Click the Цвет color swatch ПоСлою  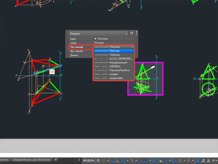click(95, 38)
